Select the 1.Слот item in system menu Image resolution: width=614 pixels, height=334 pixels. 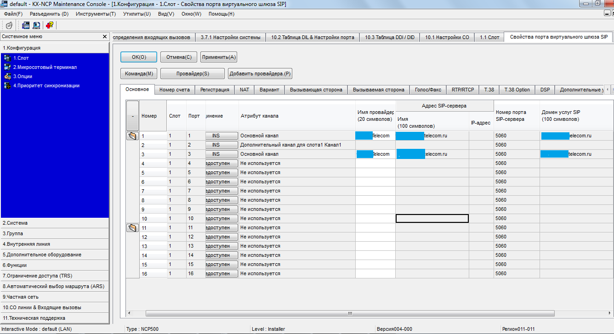click(22, 58)
